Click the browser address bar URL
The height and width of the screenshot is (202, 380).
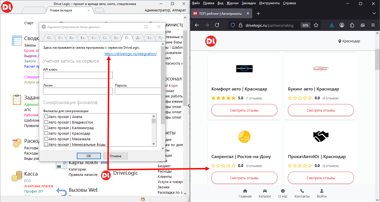click(270, 25)
